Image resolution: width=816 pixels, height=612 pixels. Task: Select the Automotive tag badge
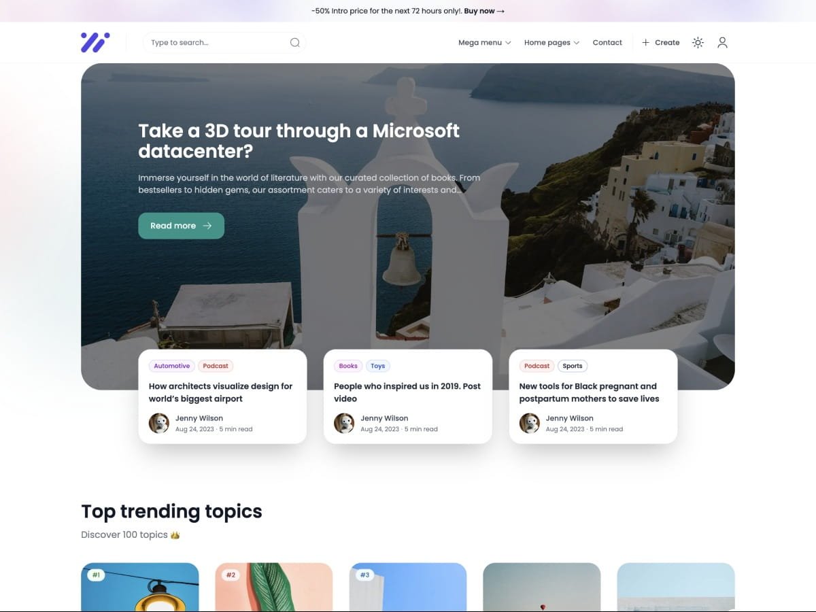click(x=171, y=366)
